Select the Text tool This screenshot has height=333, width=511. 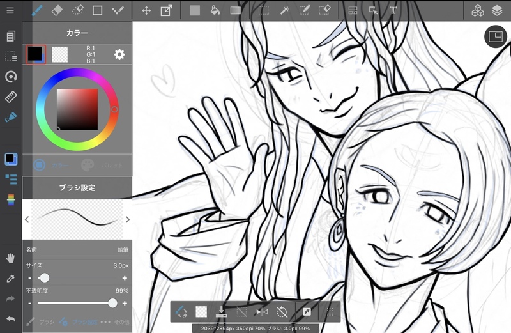(x=393, y=10)
